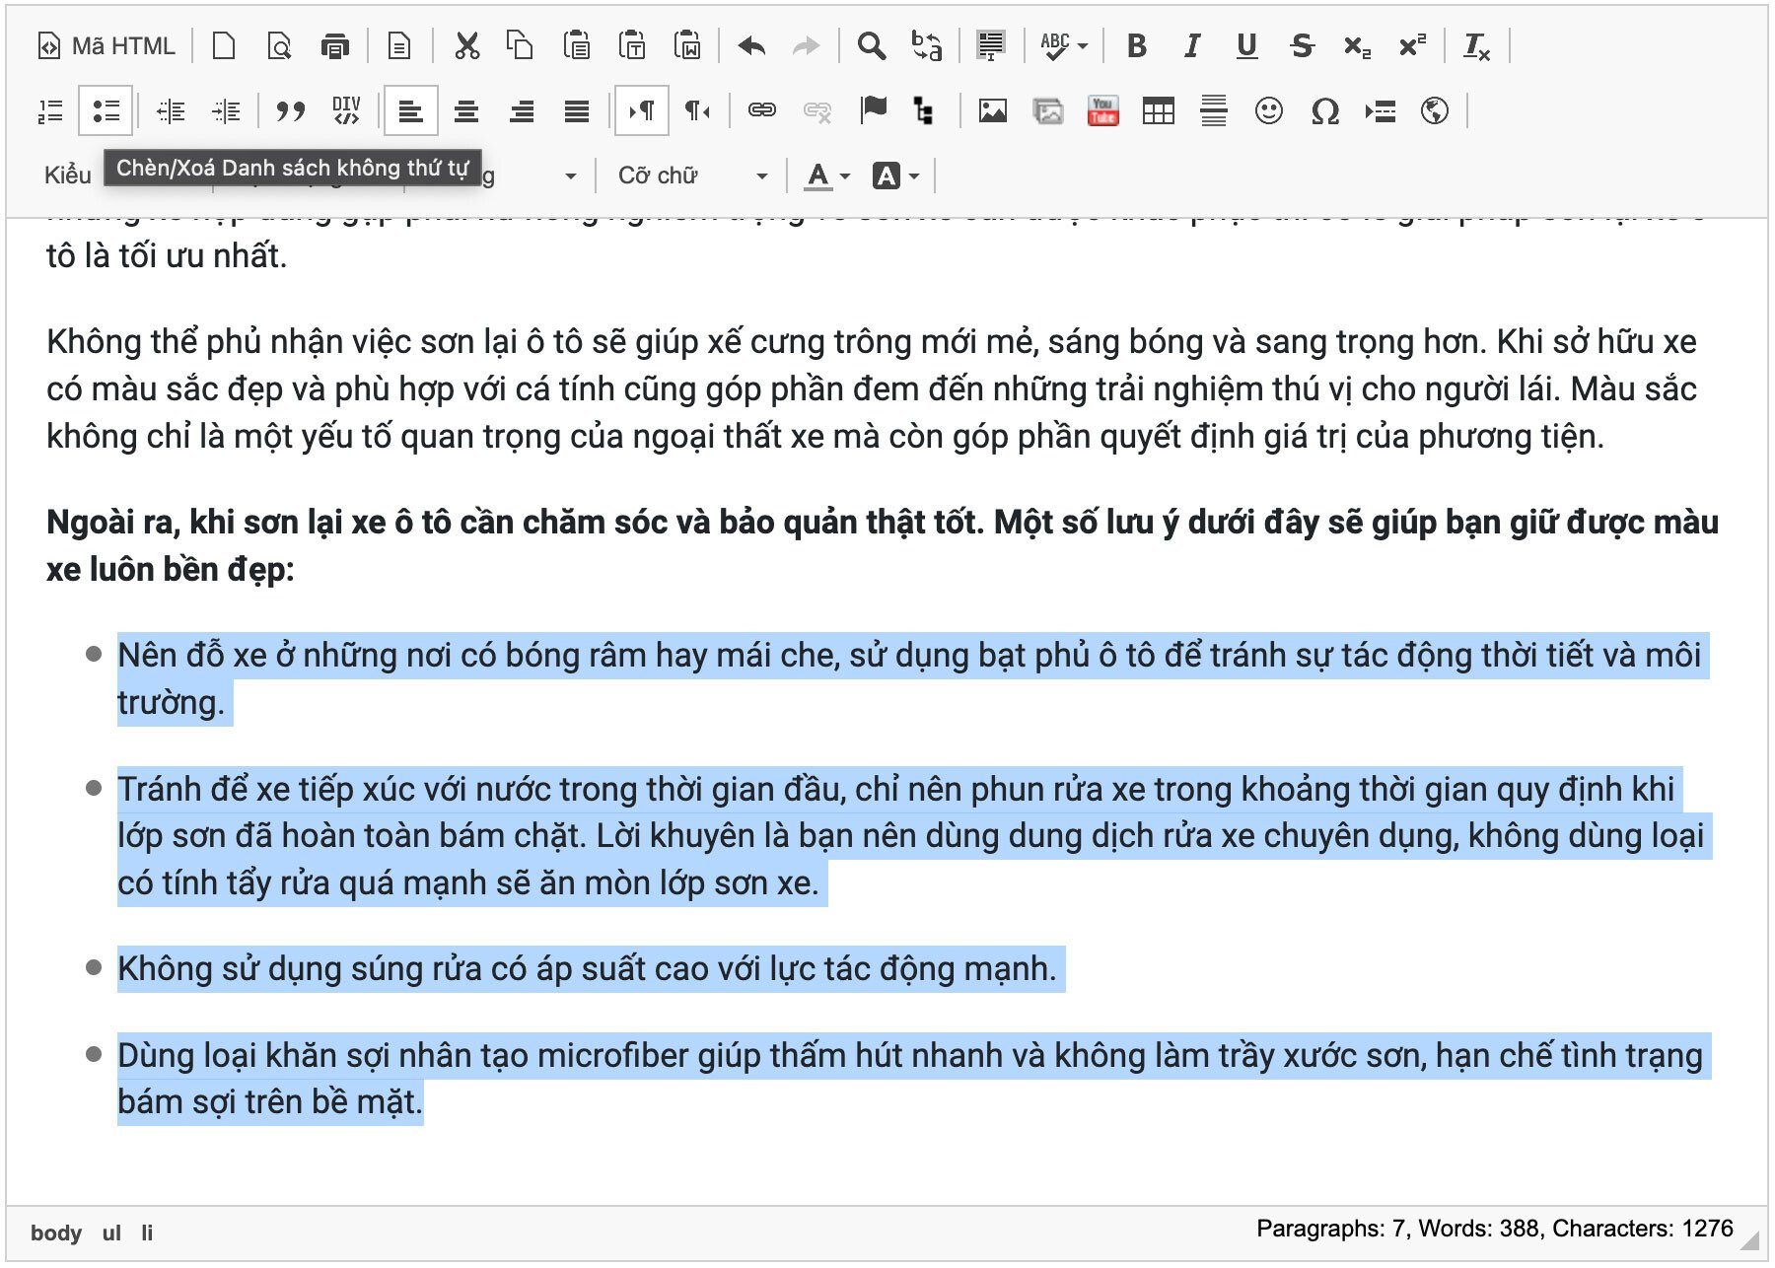The image size is (1775, 1268).
Task: Select the ul element in path bar
Action: (x=111, y=1233)
